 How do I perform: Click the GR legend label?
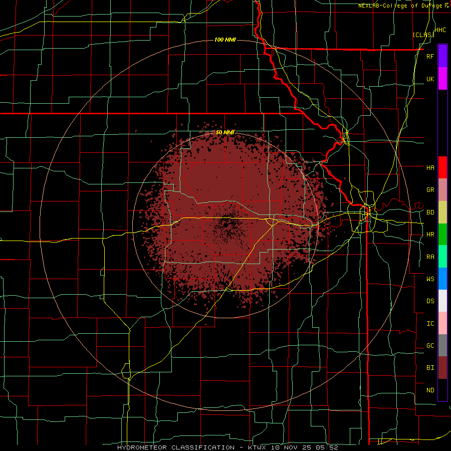tap(430, 190)
